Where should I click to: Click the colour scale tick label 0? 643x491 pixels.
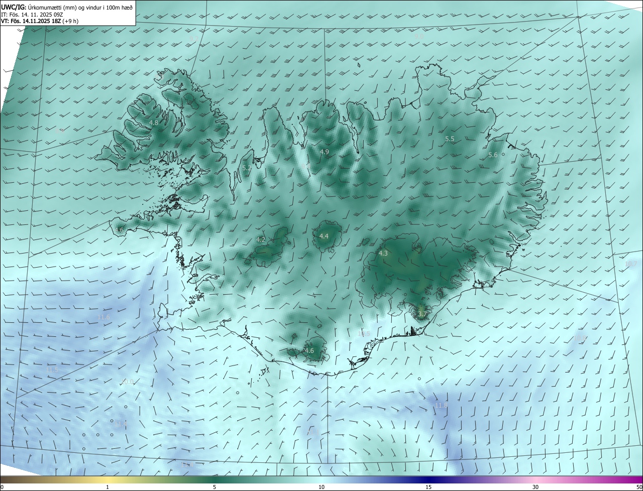pos(2,487)
